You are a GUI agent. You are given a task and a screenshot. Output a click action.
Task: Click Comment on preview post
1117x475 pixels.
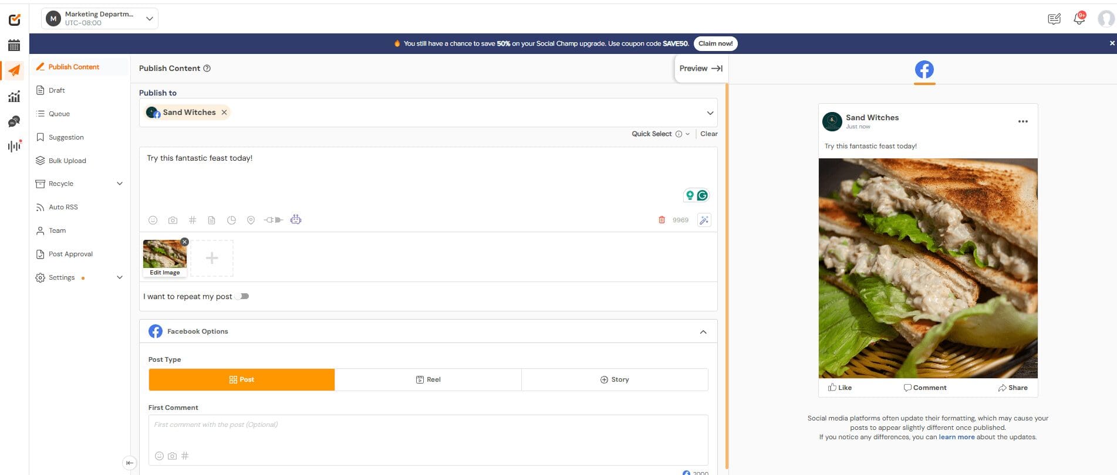coord(925,388)
